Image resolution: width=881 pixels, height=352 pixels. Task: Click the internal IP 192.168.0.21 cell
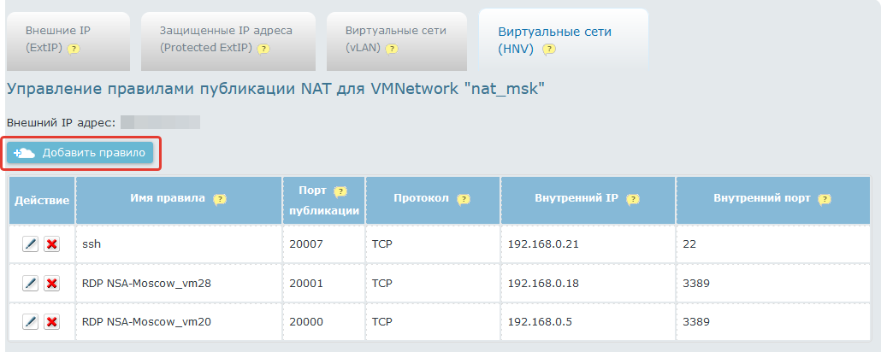point(544,244)
